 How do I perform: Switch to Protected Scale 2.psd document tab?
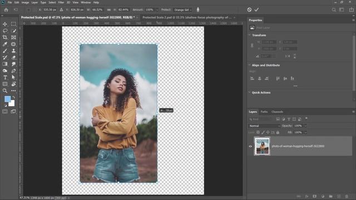pyautogui.click(x=187, y=17)
